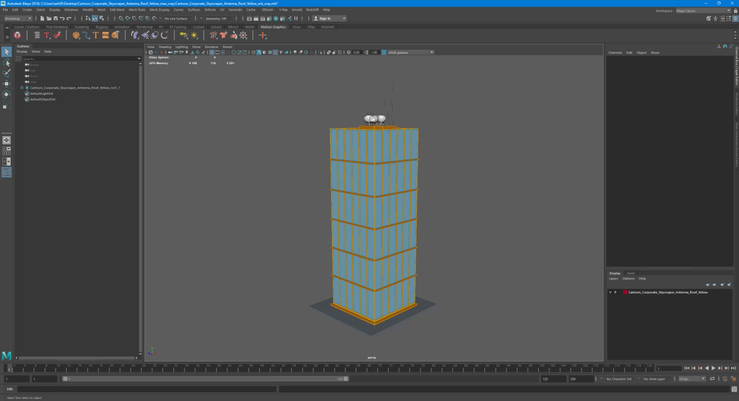The image size is (739, 401).
Task: Switch to the Poly Modeling shelf tab
Action: pos(57,27)
